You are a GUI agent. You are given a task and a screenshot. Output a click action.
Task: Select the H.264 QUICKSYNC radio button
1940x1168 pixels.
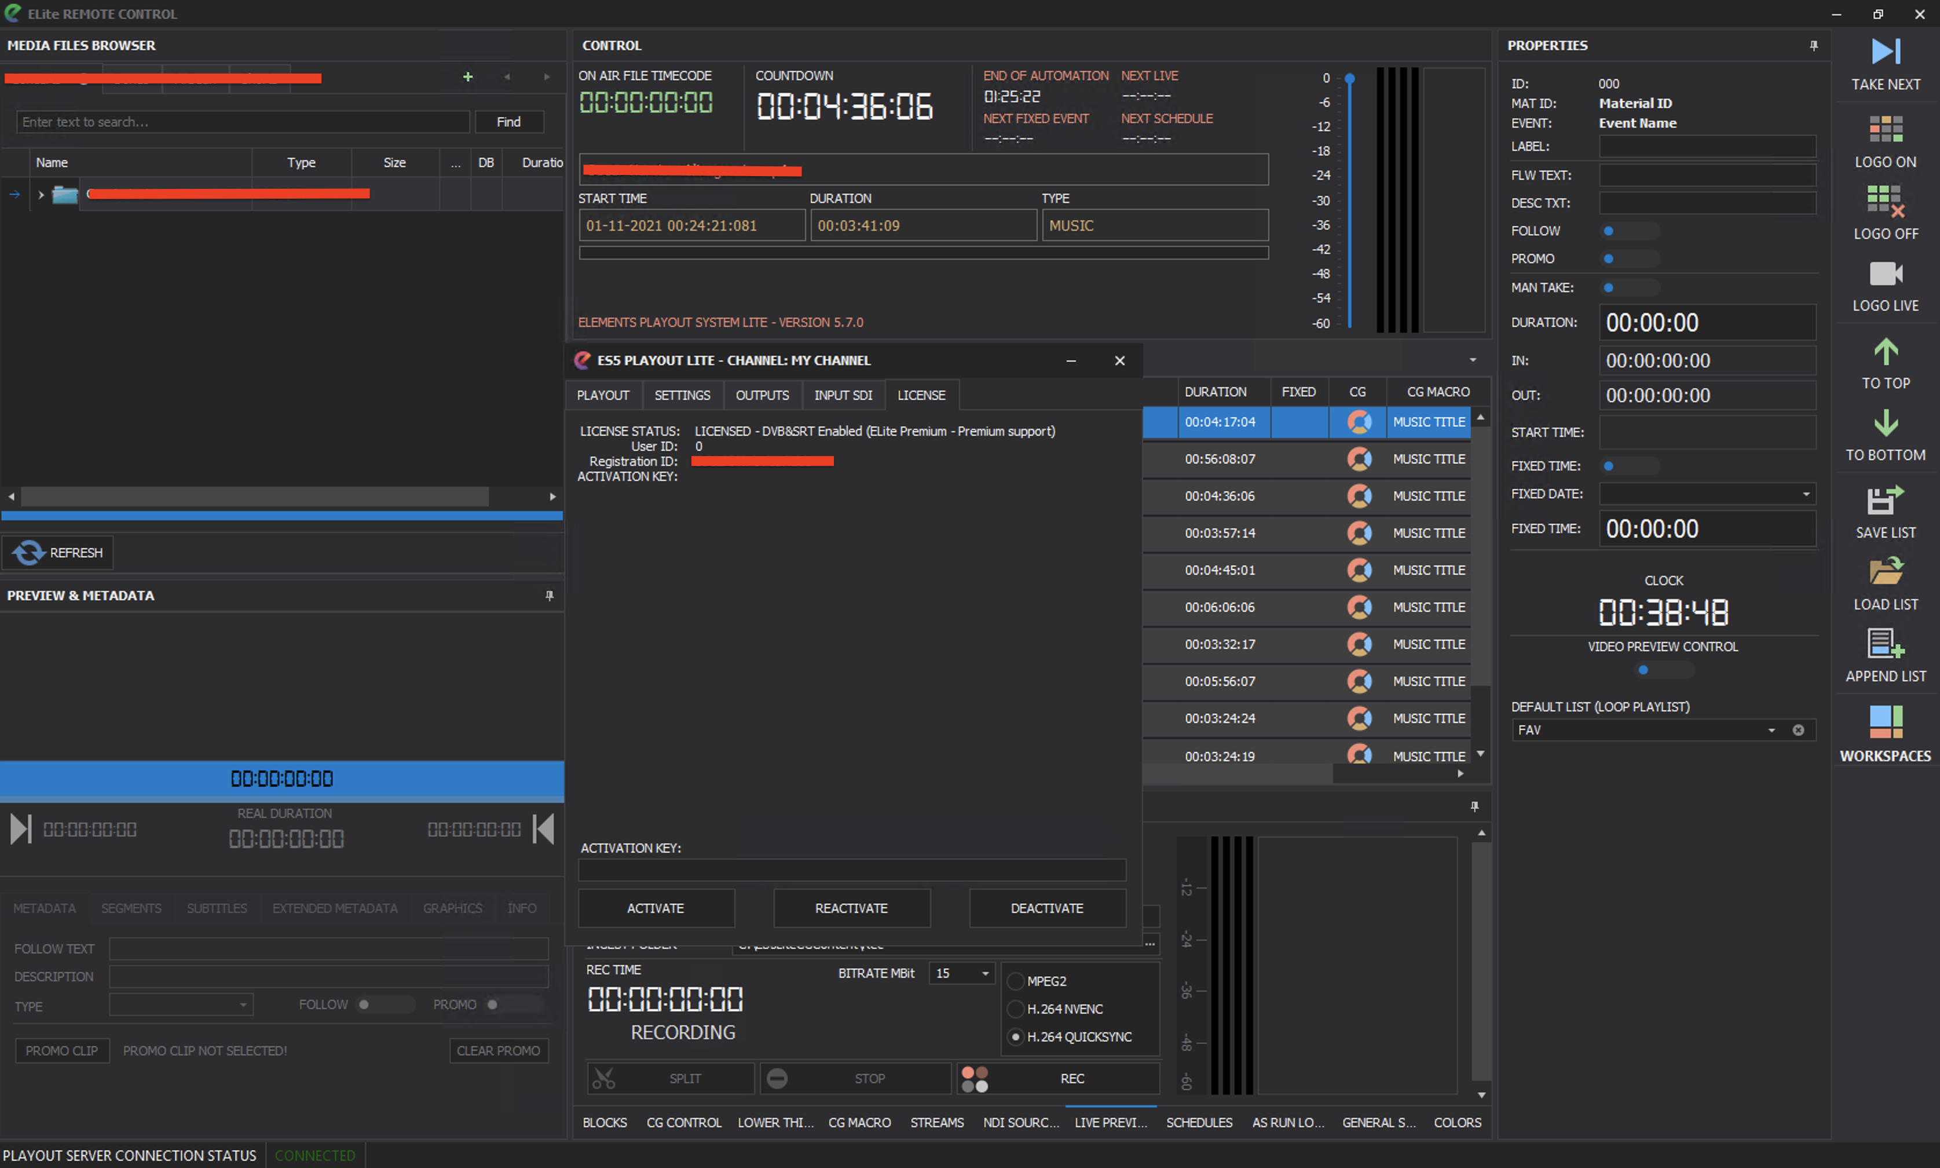click(x=1016, y=1036)
